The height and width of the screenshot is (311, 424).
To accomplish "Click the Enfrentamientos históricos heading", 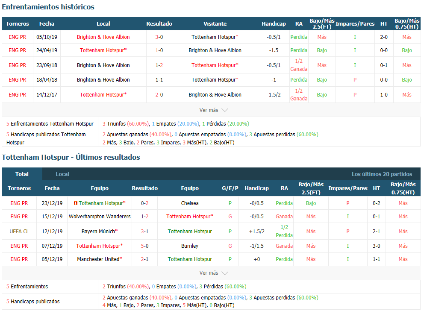I will pos(48,7).
